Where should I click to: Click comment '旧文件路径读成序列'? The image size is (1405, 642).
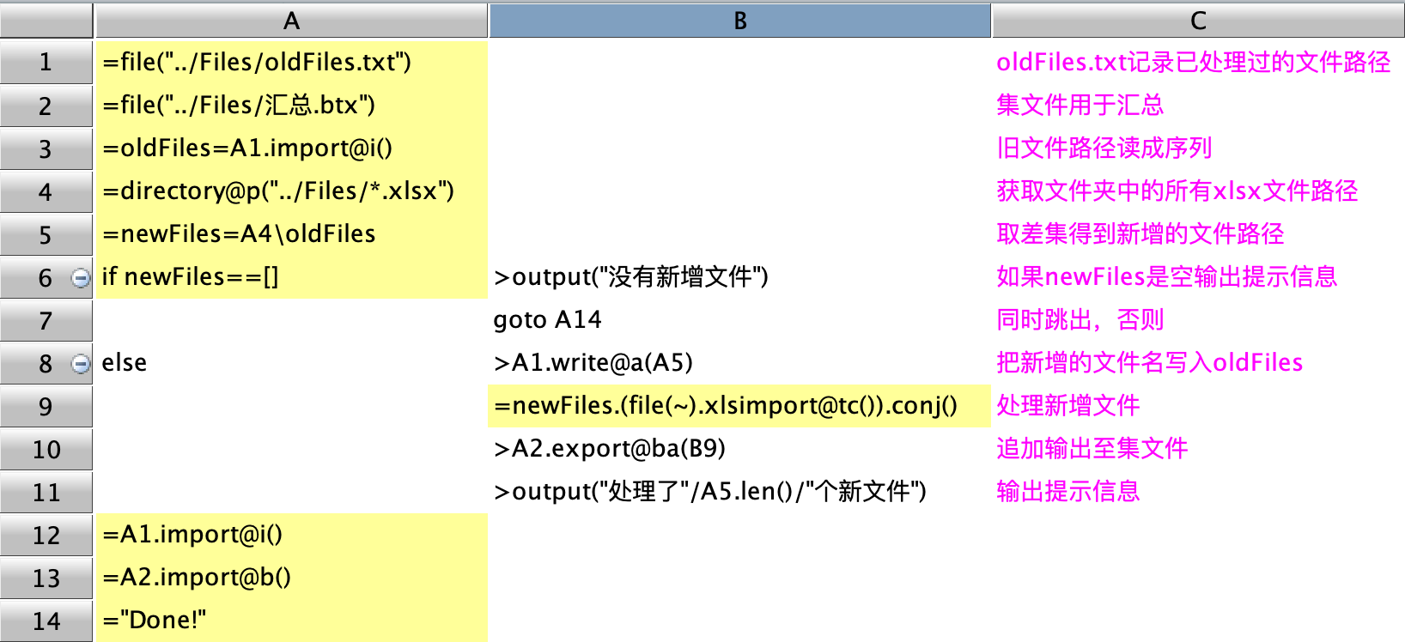click(x=1104, y=148)
